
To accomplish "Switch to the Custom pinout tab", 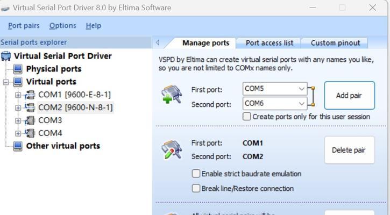I will (335, 43).
